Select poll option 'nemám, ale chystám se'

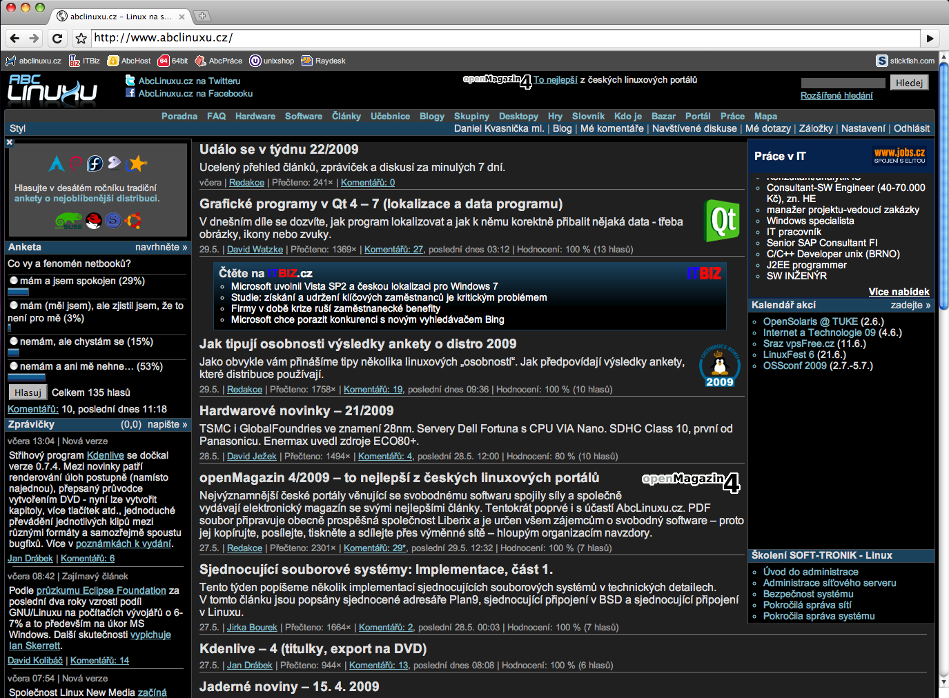point(14,341)
